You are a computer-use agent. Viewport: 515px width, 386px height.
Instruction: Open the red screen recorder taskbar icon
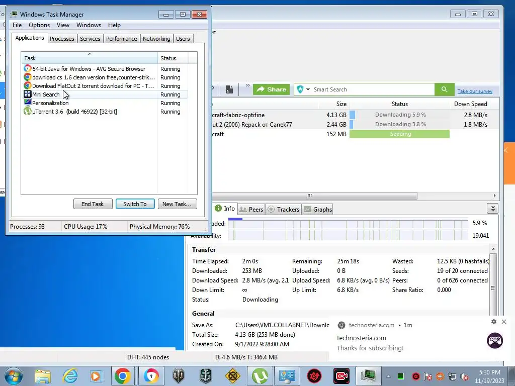[x=341, y=376]
